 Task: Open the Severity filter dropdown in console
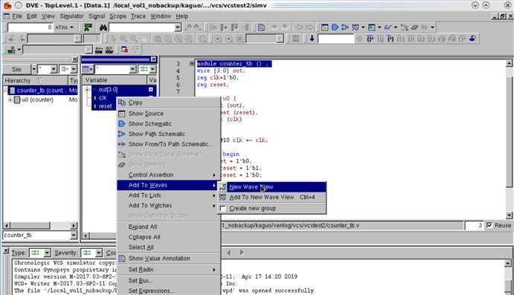click(x=99, y=253)
